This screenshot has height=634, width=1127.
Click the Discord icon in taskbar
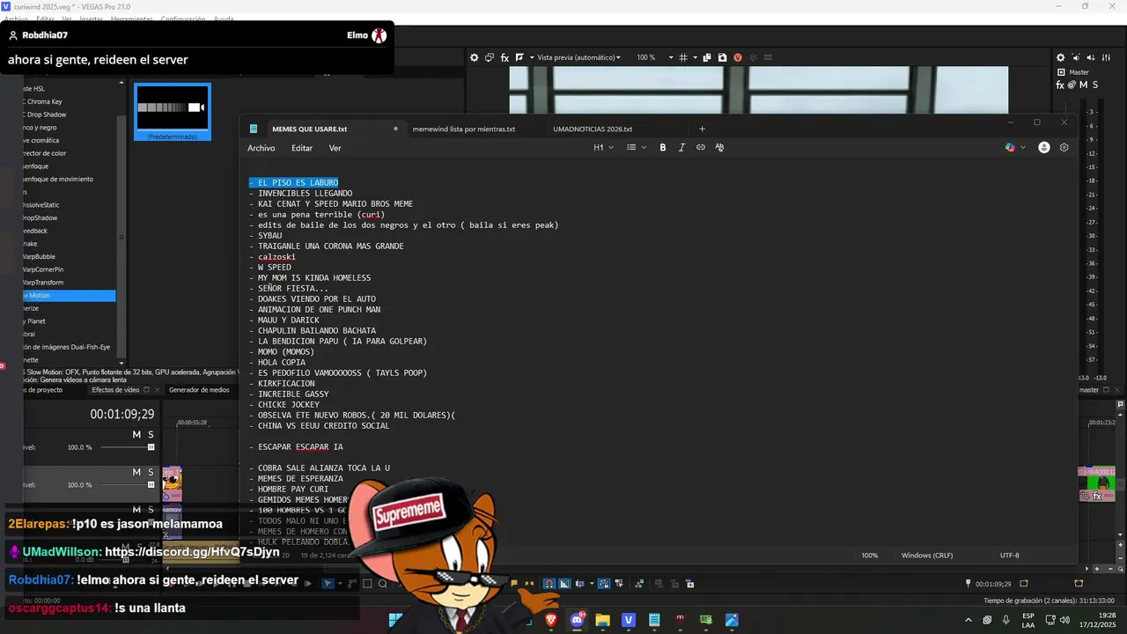pos(578,620)
